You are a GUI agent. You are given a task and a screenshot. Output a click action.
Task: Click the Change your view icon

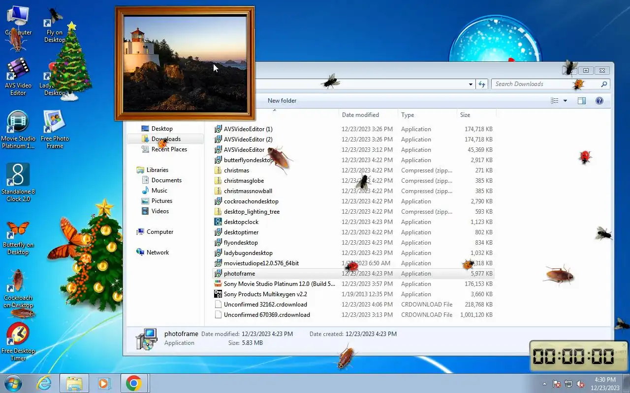pos(555,101)
